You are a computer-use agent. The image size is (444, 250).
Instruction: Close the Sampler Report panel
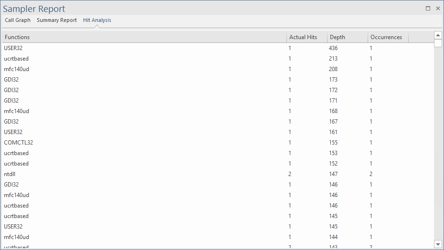tap(438, 9)
